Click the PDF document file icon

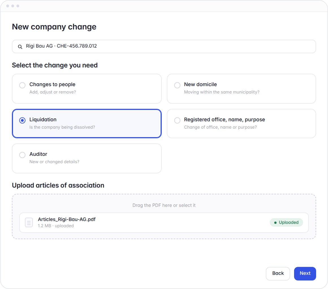click(x=29, y=222)
